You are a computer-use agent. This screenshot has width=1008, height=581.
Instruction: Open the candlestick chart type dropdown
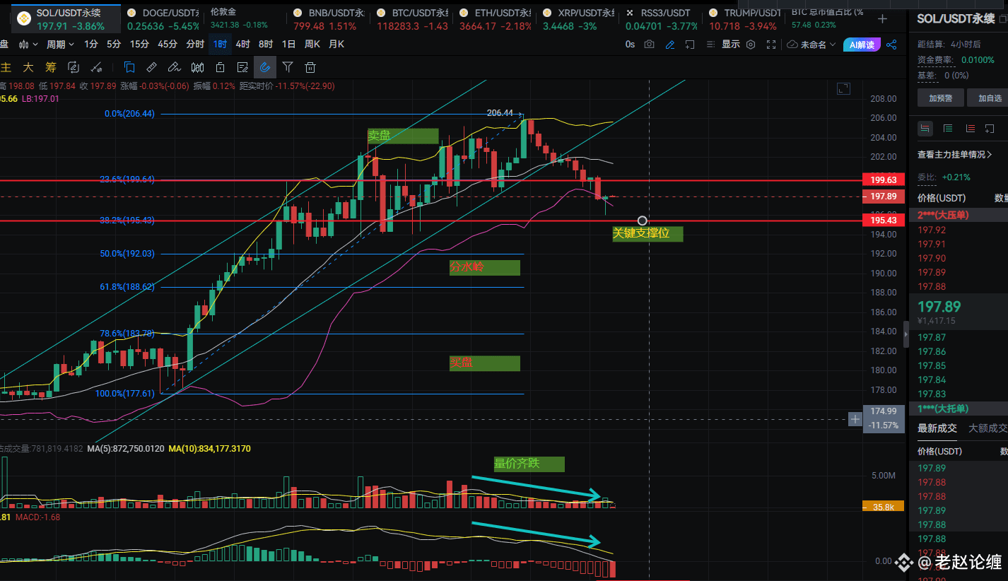28,45
